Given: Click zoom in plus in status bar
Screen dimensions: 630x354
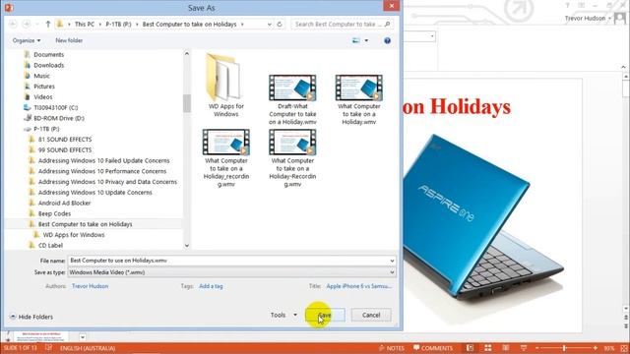Looking at the screenshot, I should click(x=595, y=348).
